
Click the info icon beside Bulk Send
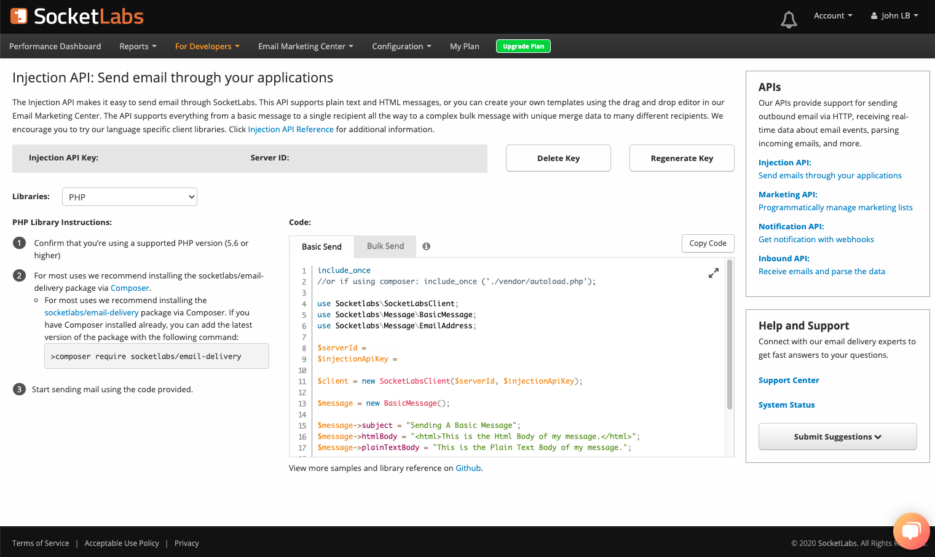[x=426, y=247]
